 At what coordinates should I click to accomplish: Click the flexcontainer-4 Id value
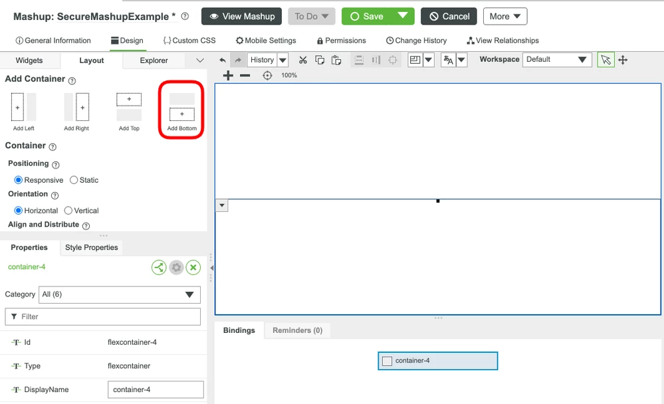[x=132, y=342]
